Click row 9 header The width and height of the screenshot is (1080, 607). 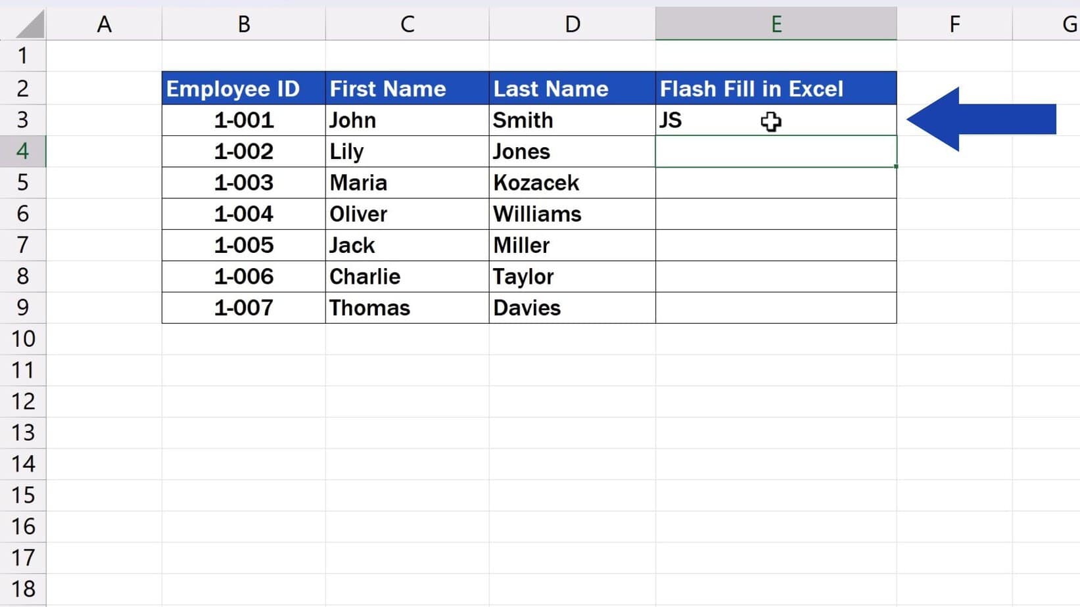pos(24,307)
